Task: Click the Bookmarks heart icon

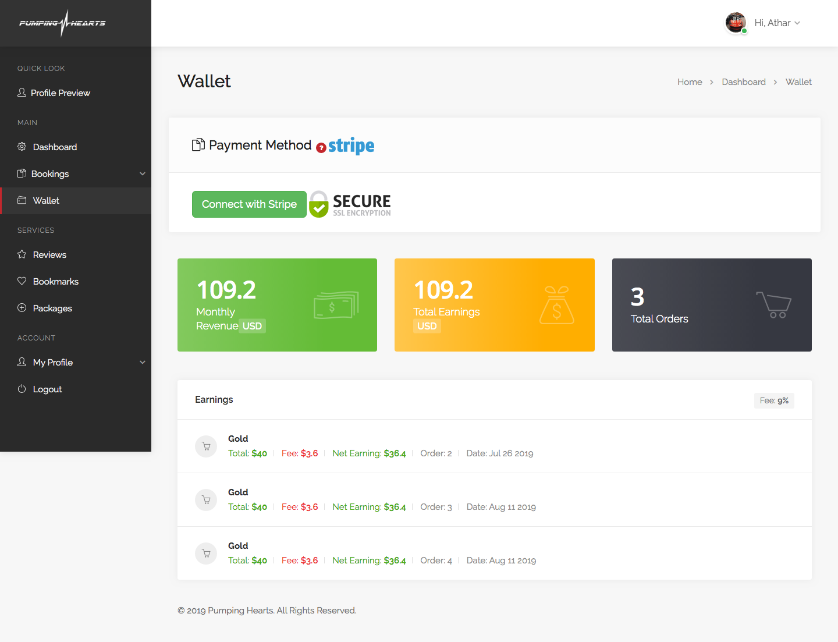Action: [22, 281]
